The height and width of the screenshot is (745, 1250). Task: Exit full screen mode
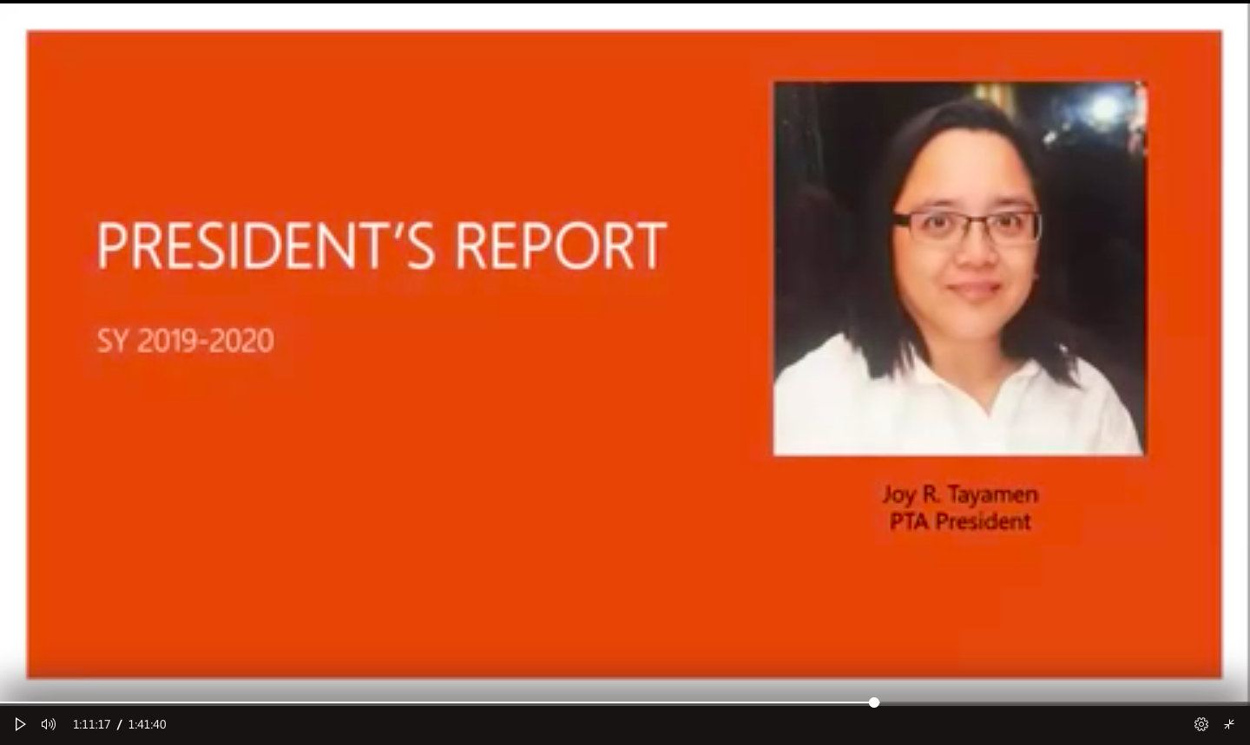click(1229, 724)
